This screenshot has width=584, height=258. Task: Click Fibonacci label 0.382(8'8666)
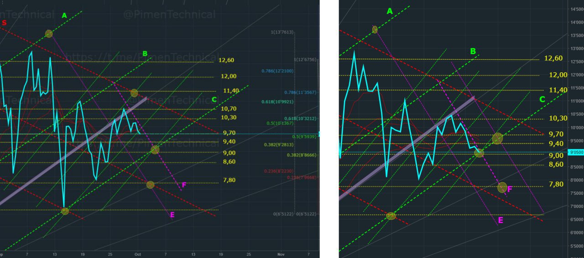click(x=302, y=155)
